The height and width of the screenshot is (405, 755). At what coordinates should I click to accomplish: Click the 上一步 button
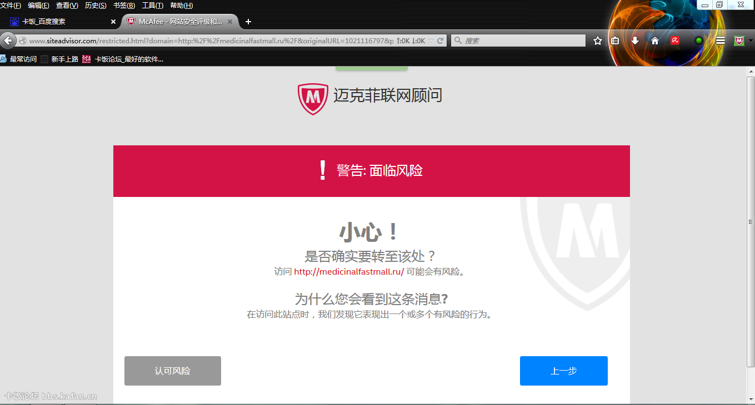click(564, 371)
